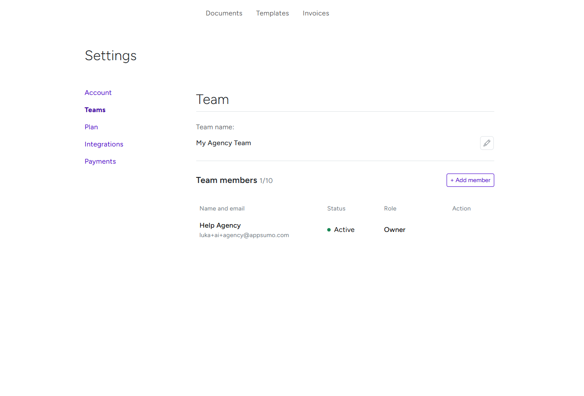The height and width of the screenshot is (396, 584).
Task: Go to the Invoices page
Action: [316, 13]
